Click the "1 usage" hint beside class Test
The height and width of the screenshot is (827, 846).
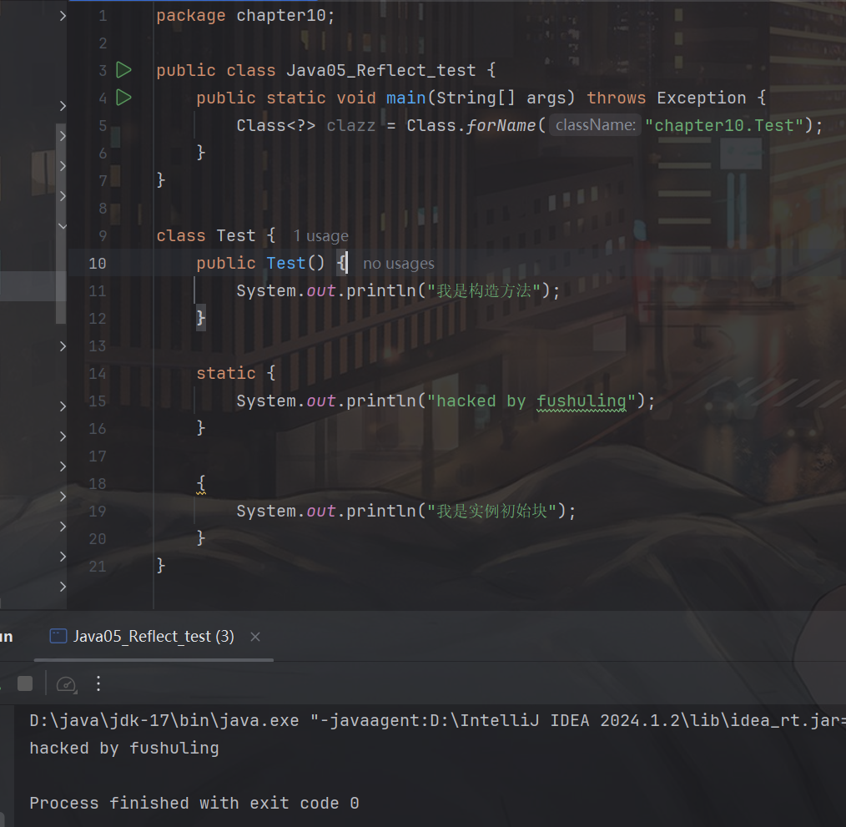coord(320,236)
